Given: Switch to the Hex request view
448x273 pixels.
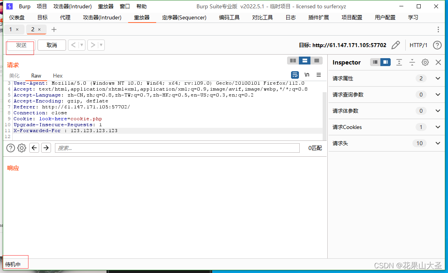Looking at the screenshot, I should [x=58, y=76].
